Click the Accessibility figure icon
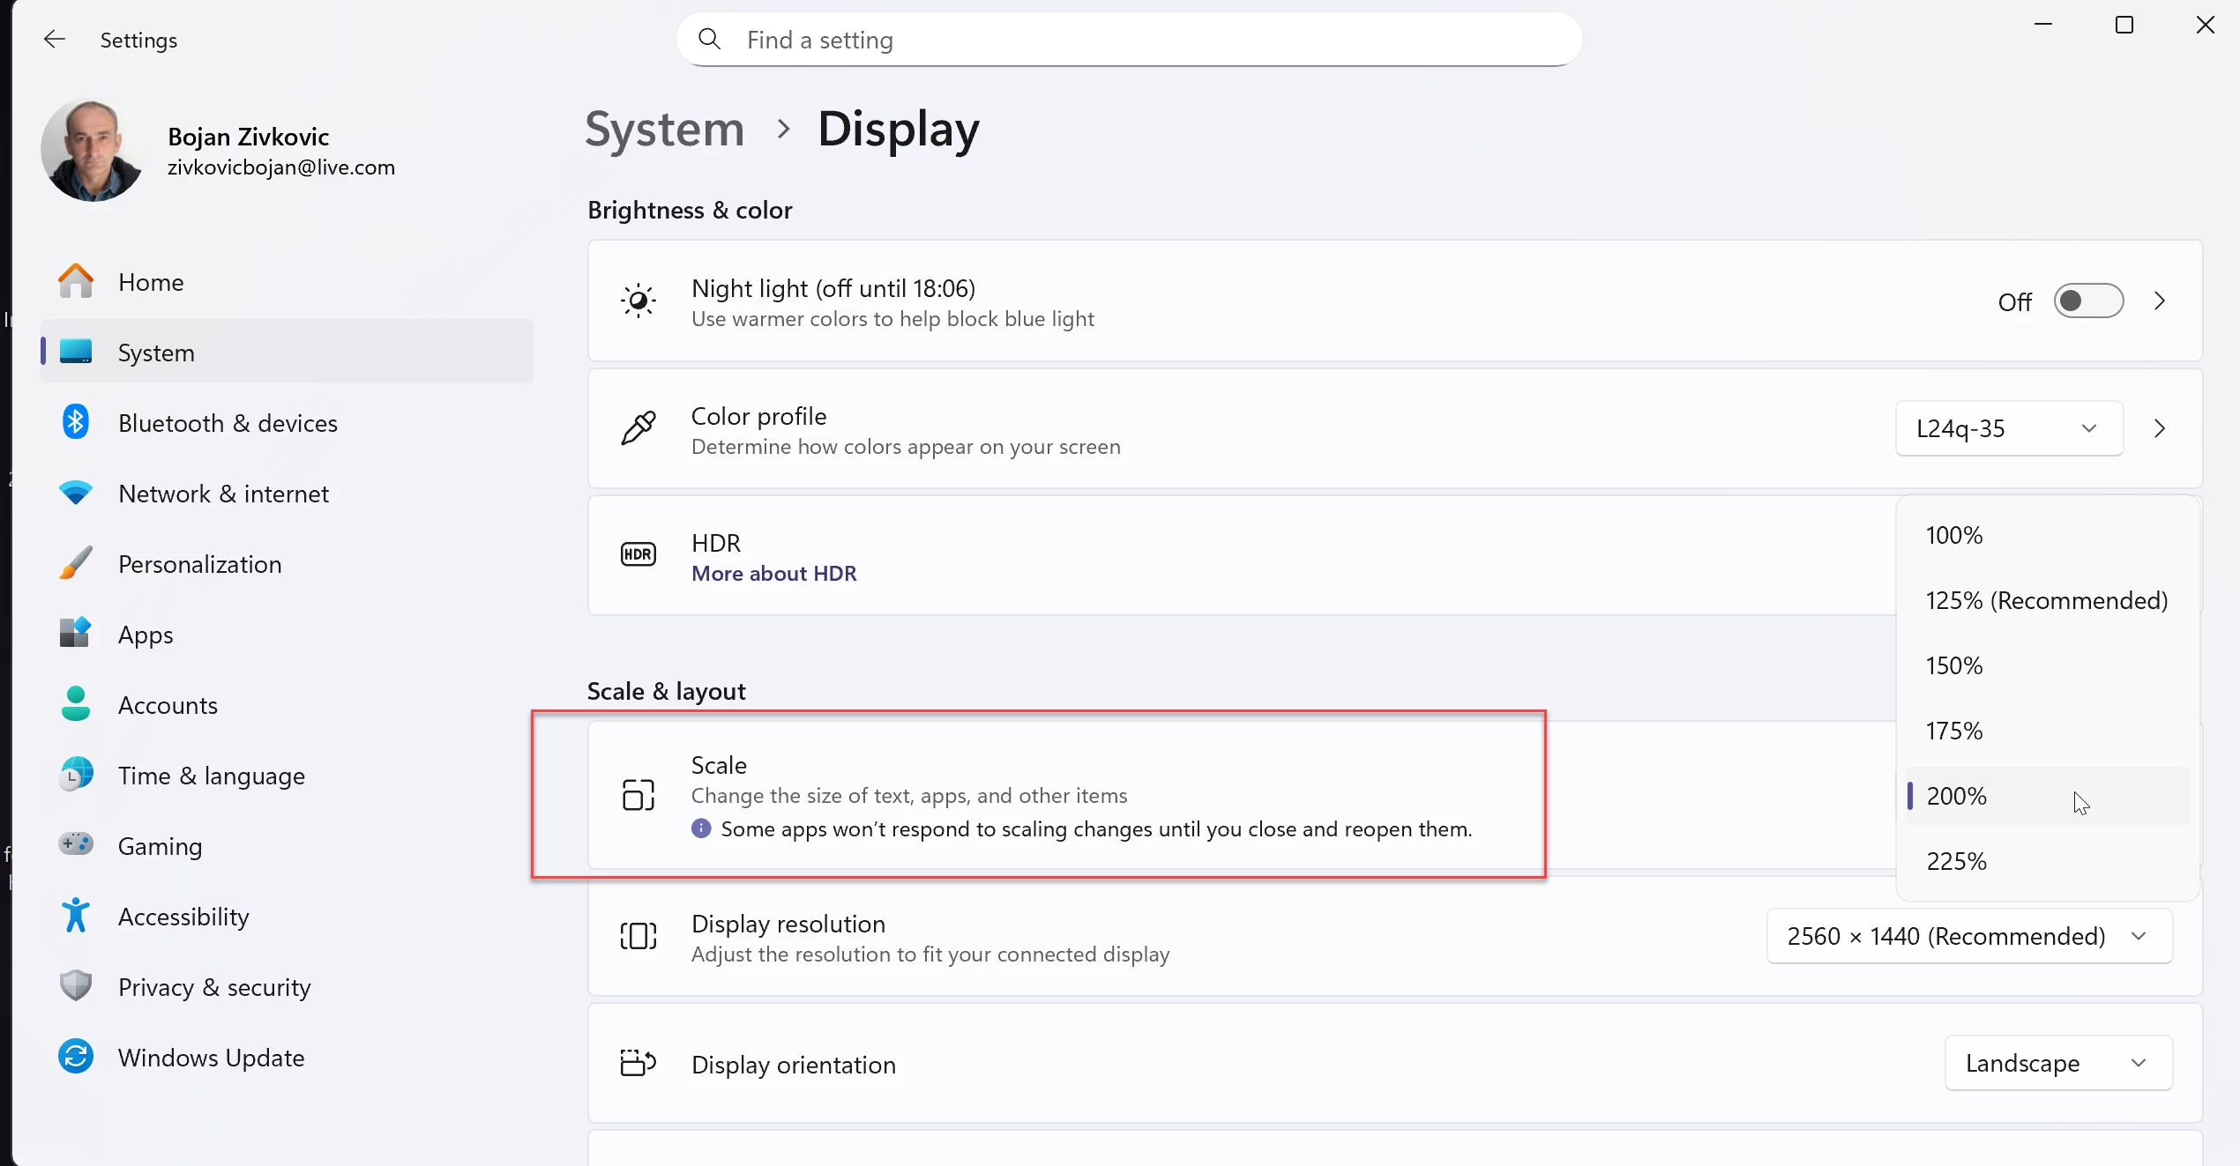 76,916
